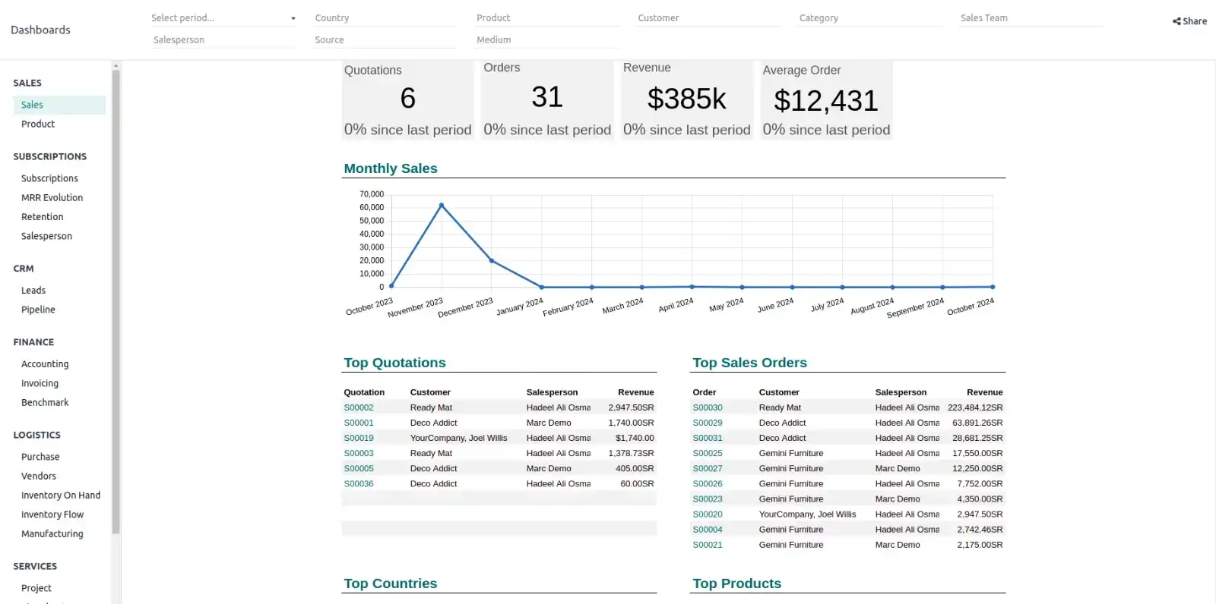Select Pipeline under CRM
Screen dimensions: 1216x604
coord(38,310)
